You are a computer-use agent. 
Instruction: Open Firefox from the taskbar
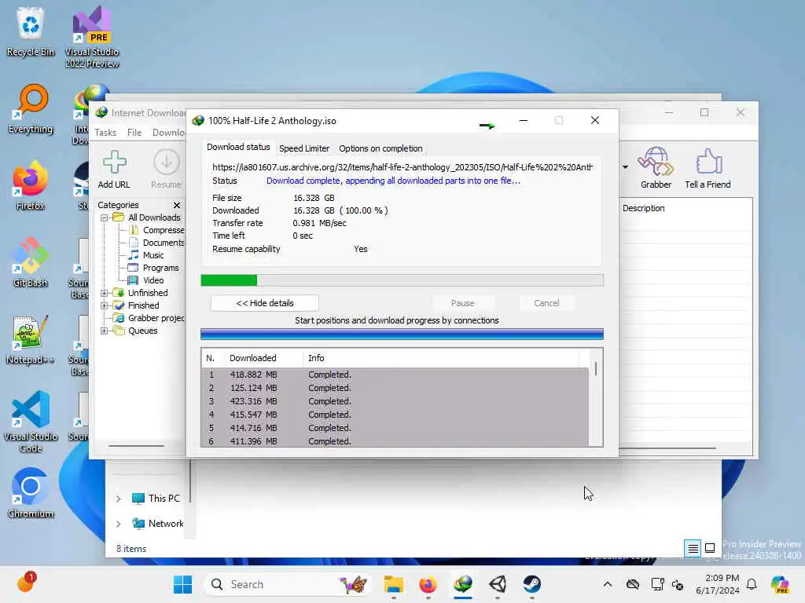point(428,584)
